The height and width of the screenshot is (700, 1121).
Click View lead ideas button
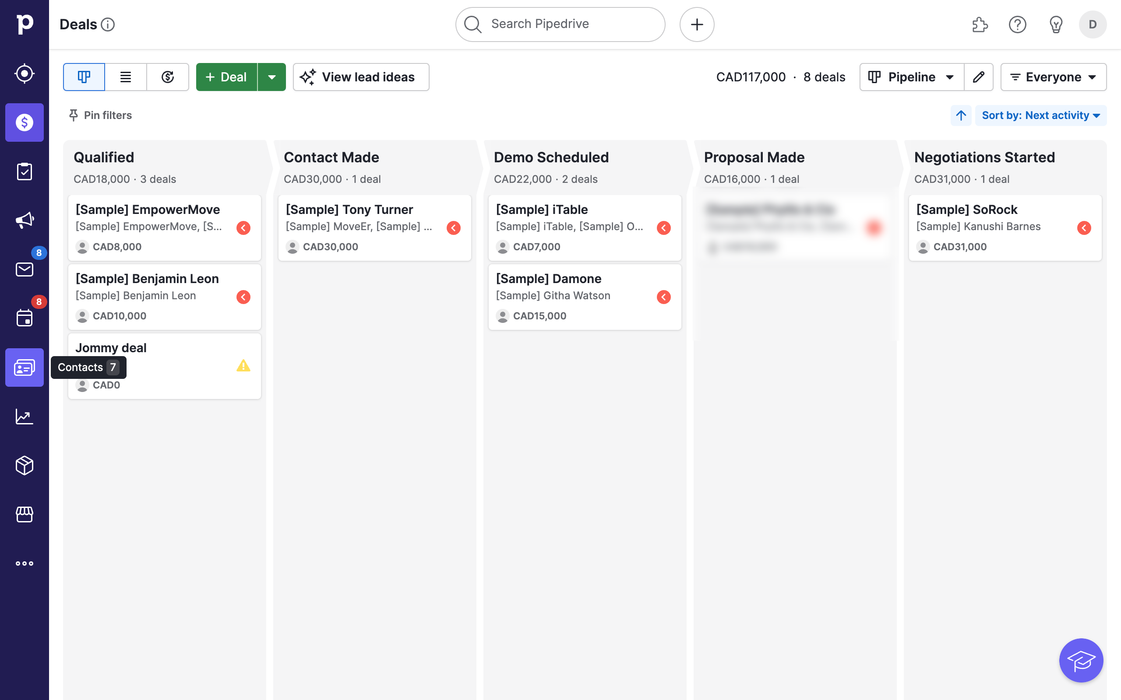point(361,77)
